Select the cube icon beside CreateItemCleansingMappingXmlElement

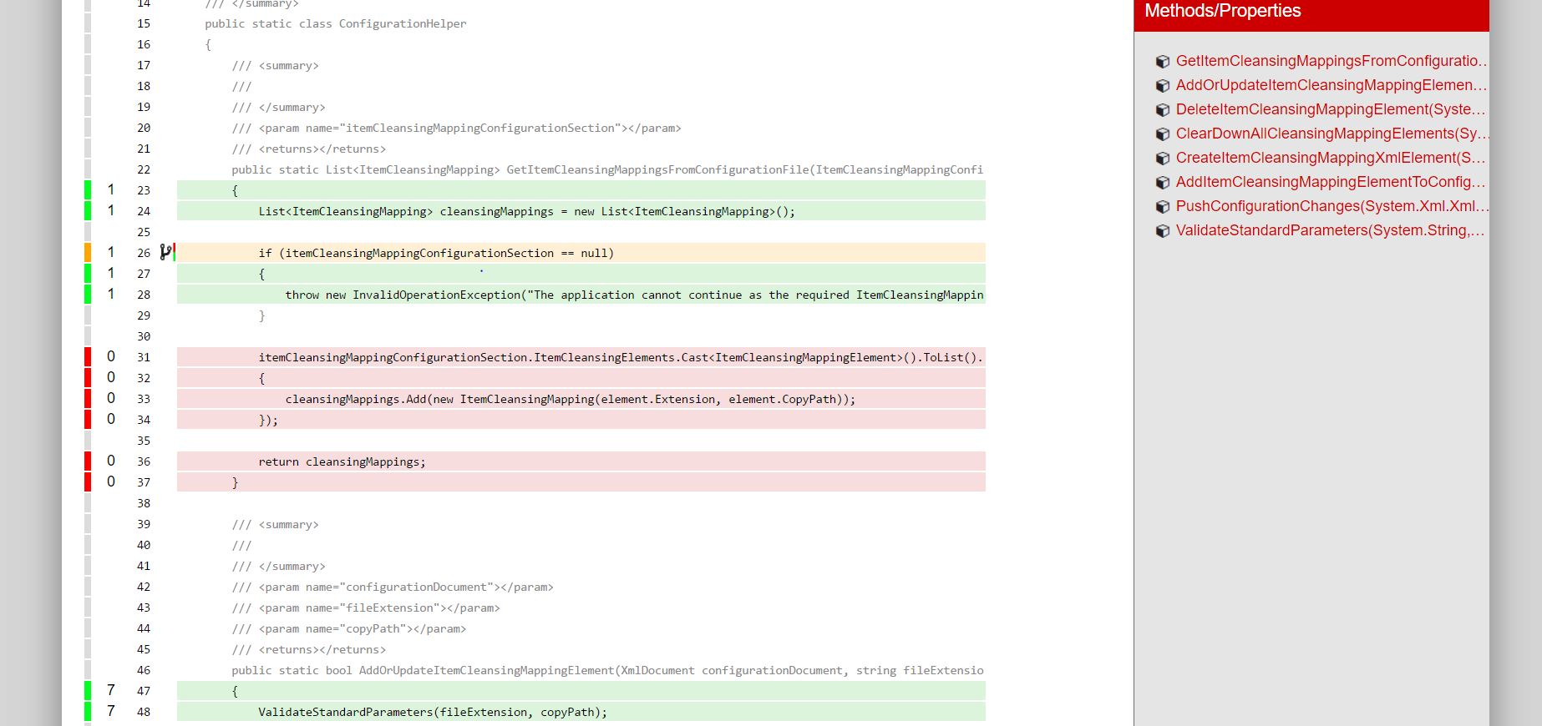pyautogui.click(x=1162, y=159)
